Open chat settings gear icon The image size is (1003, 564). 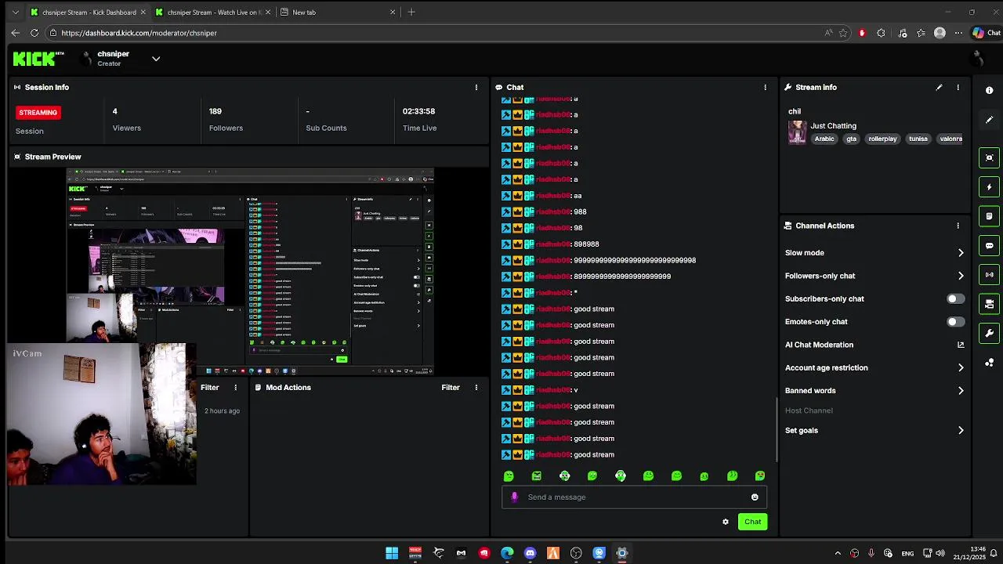[726, 522]
